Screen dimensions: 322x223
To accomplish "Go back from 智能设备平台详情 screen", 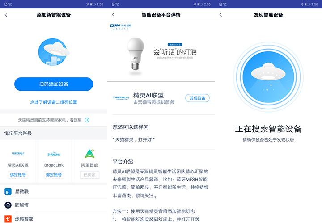I will [x=113, y=15].
